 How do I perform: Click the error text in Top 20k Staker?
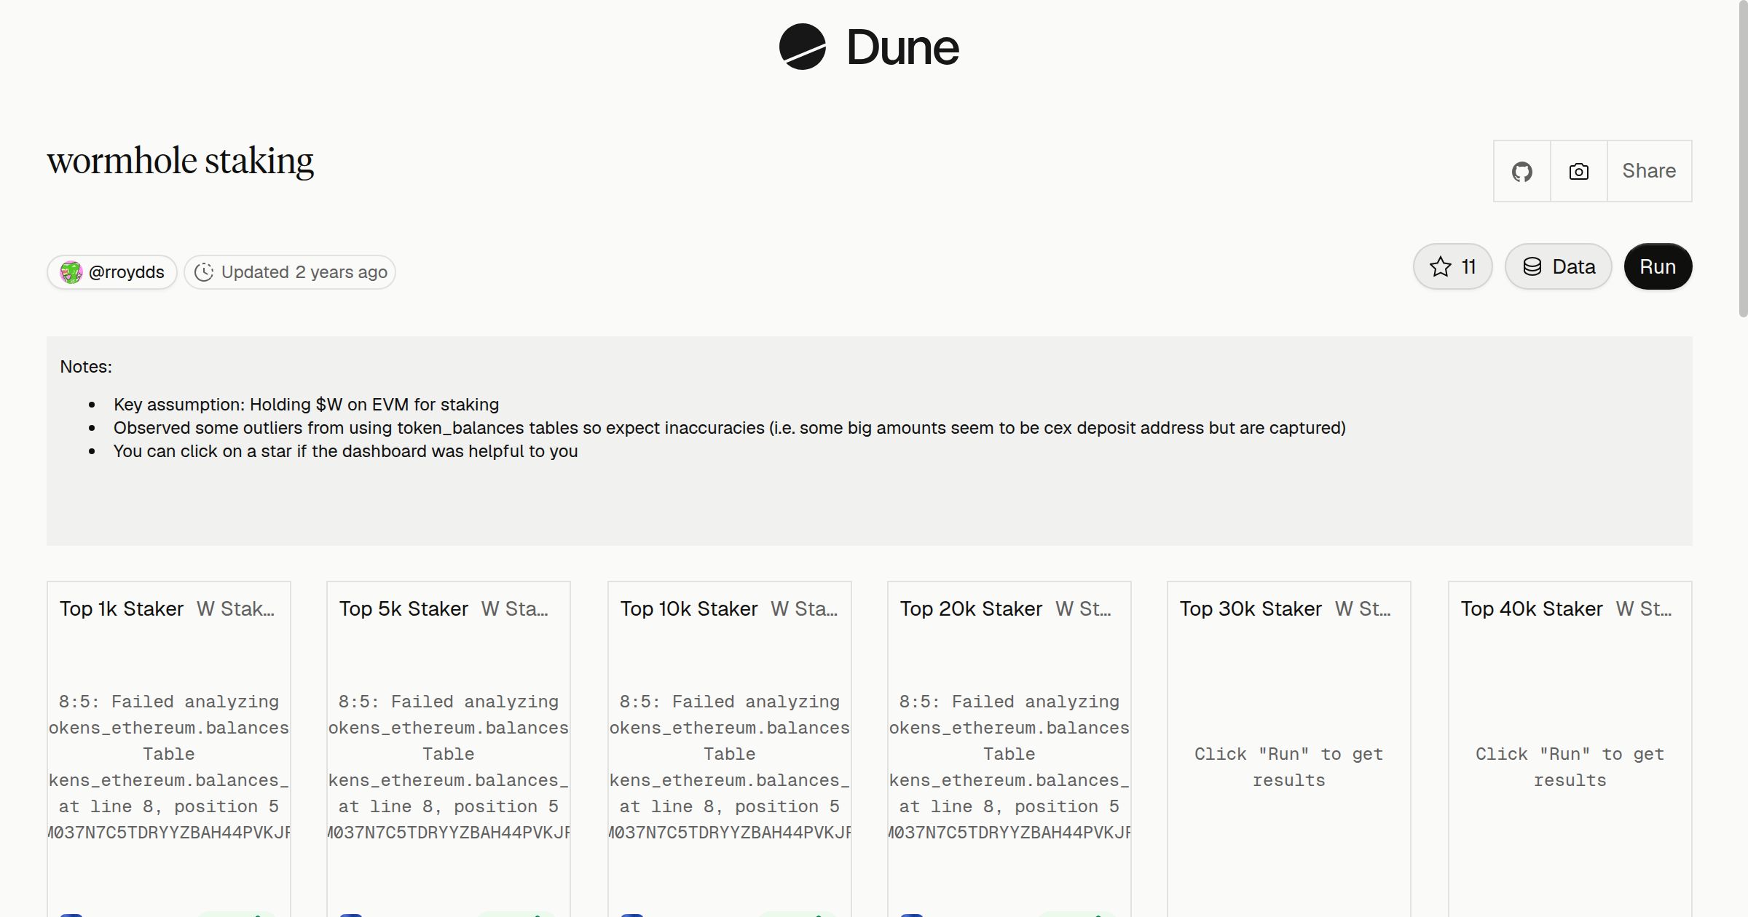pyautogui.click(x=1009, y=767)
